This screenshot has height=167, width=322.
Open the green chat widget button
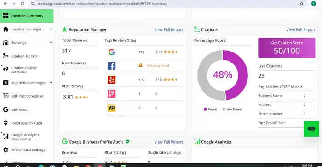(311, 129)
